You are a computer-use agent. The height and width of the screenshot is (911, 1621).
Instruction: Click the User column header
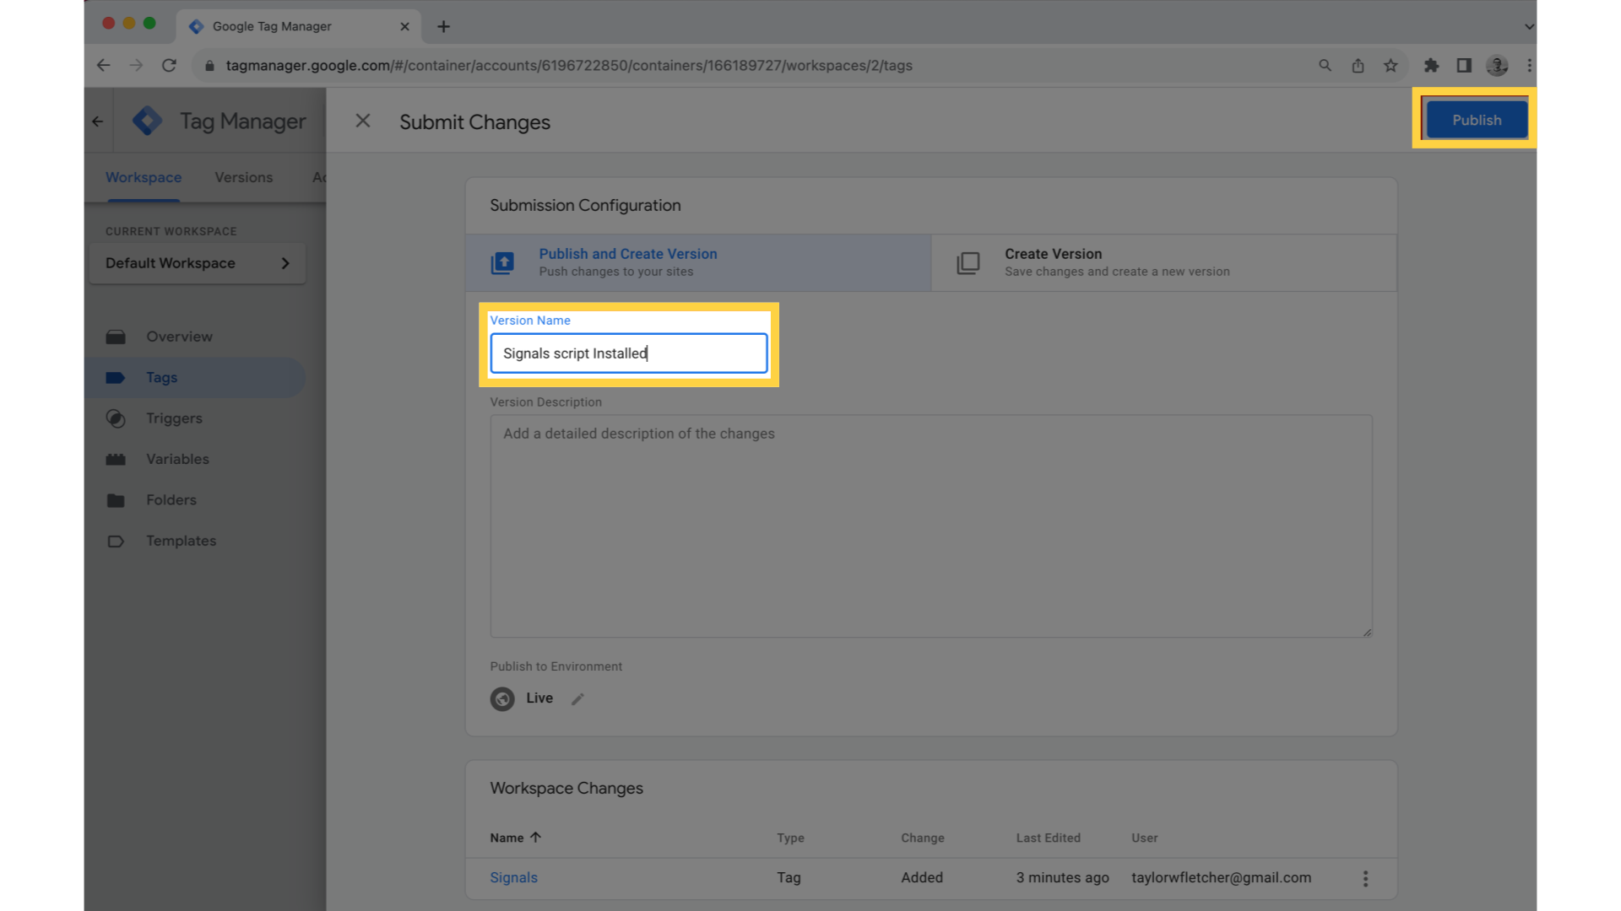tap(1144, 838)
